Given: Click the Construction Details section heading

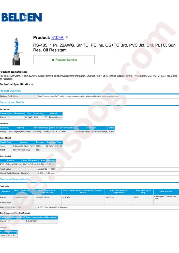Looking at the screenshot, I should click(12, 102).
